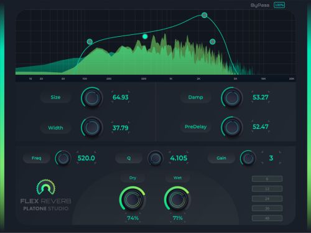311x233 pixels.
Task: Click the Freq label button
Action: (x=37, y=158)
